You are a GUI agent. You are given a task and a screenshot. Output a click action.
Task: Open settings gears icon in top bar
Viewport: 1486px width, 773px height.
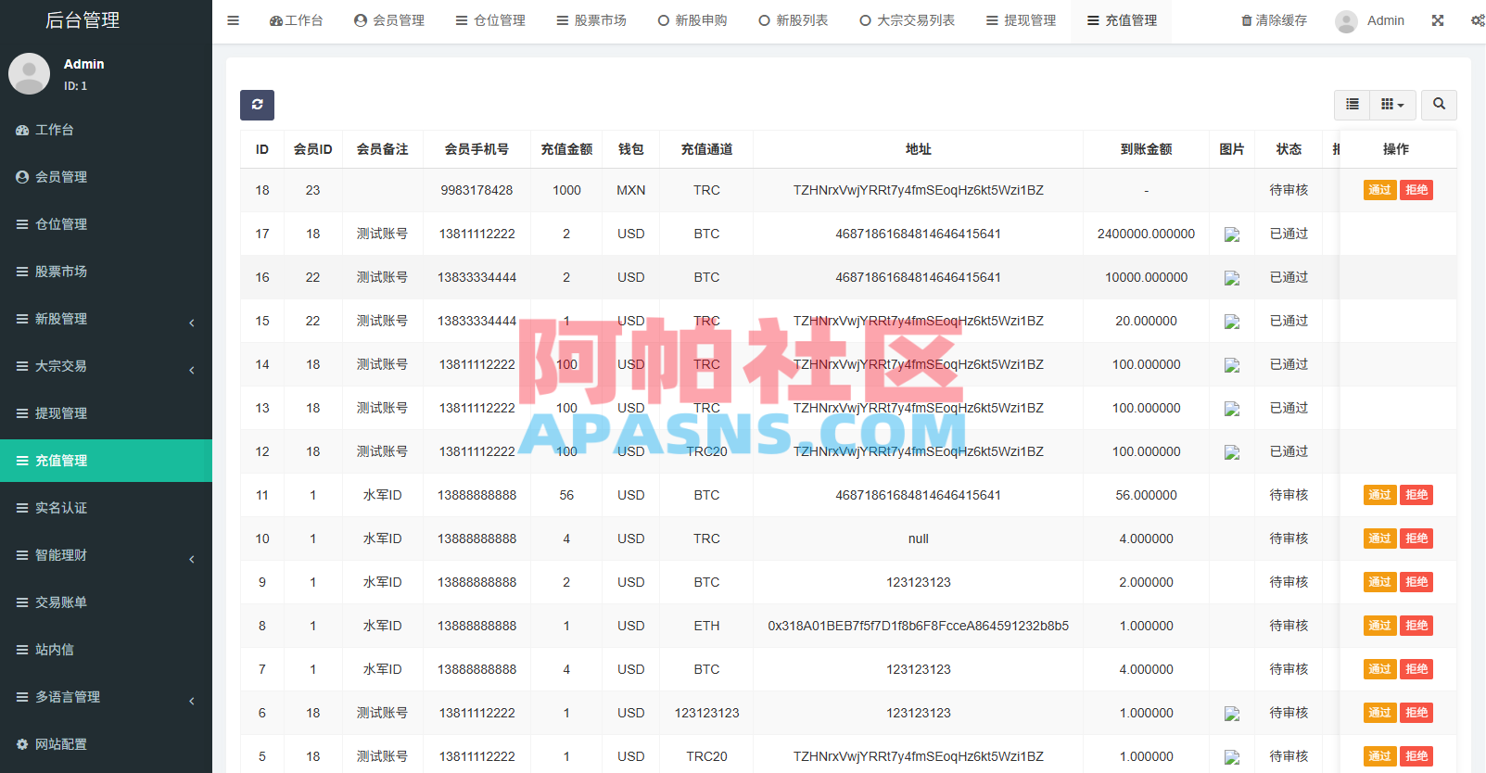pyautogui.click(x=1478, y=20)
